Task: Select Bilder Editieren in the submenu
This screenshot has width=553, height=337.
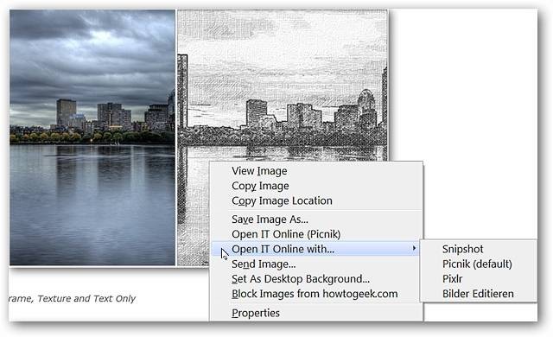Action: tap(478, 294)
